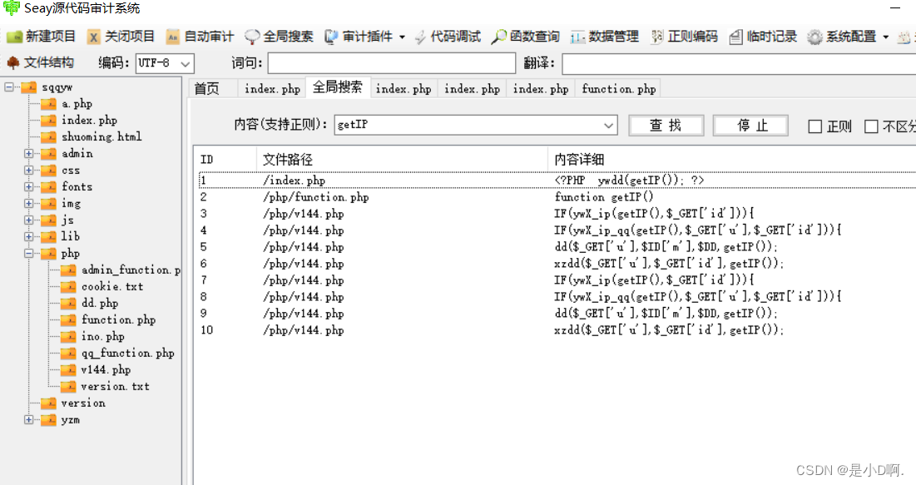
Task: Select v144.php in the file tree
Action: [x=105, y=370]
